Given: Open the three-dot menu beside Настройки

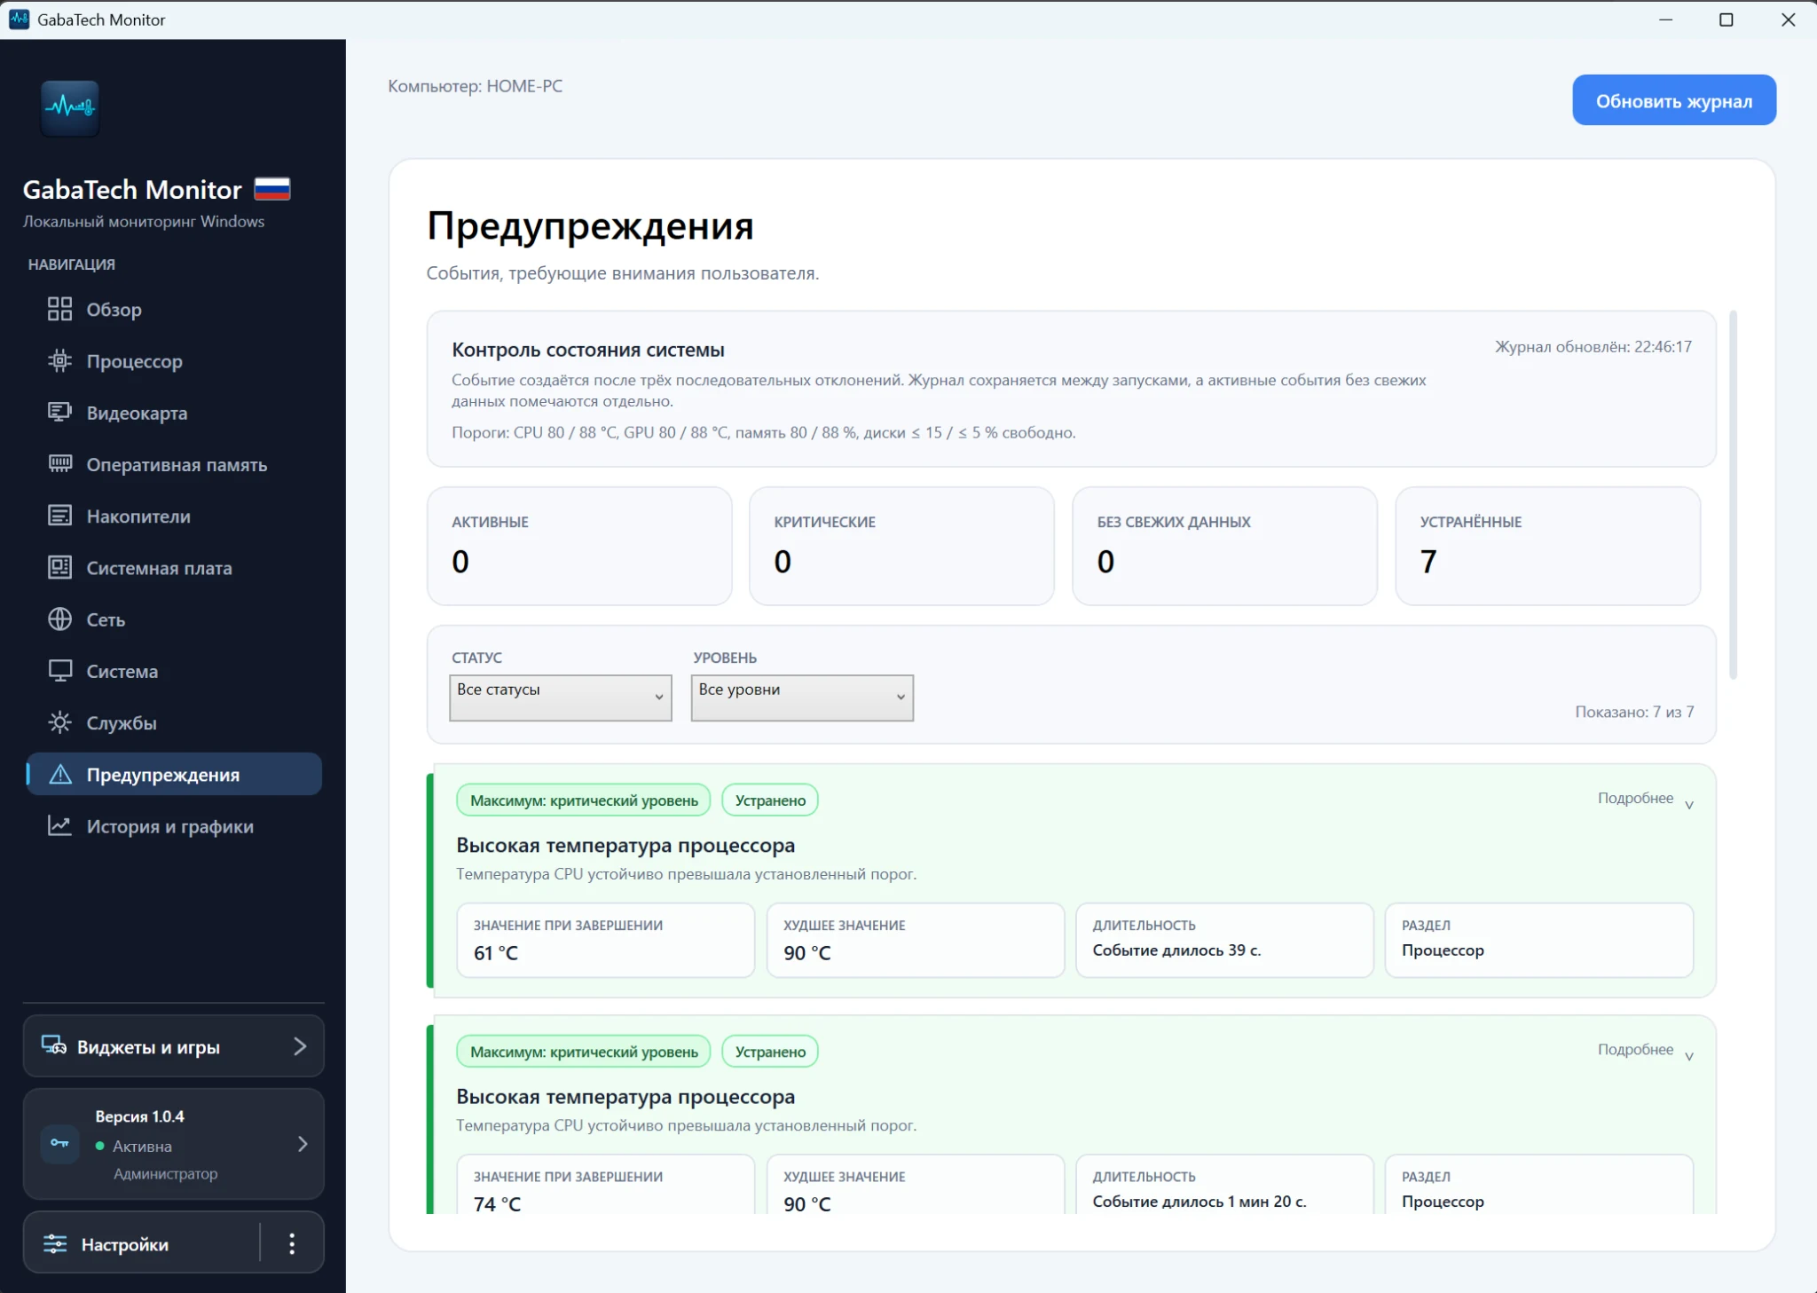Looking at the screenshot, I should (292, 1243).
